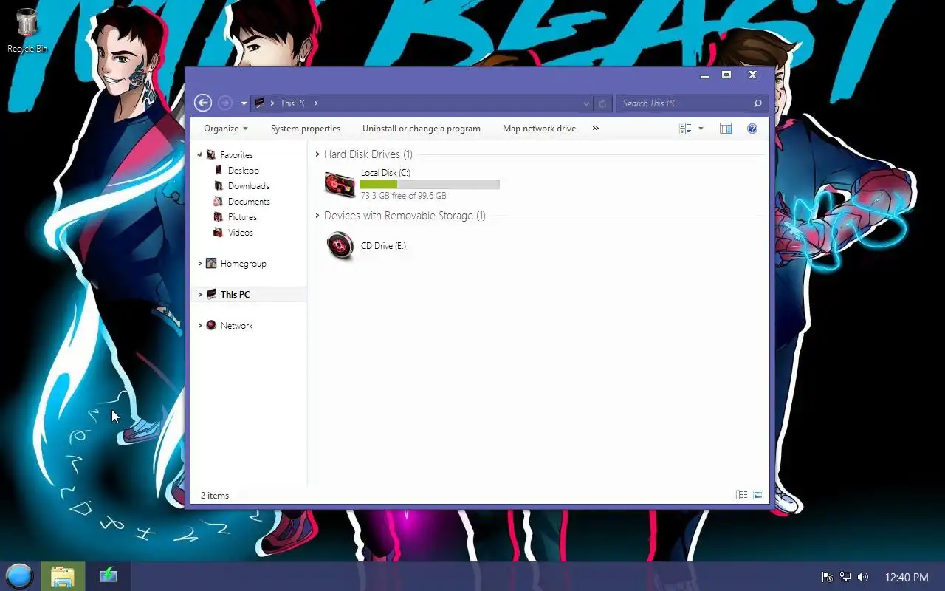
Task: Click the Forward arrow navigation button
Action: 225,103
